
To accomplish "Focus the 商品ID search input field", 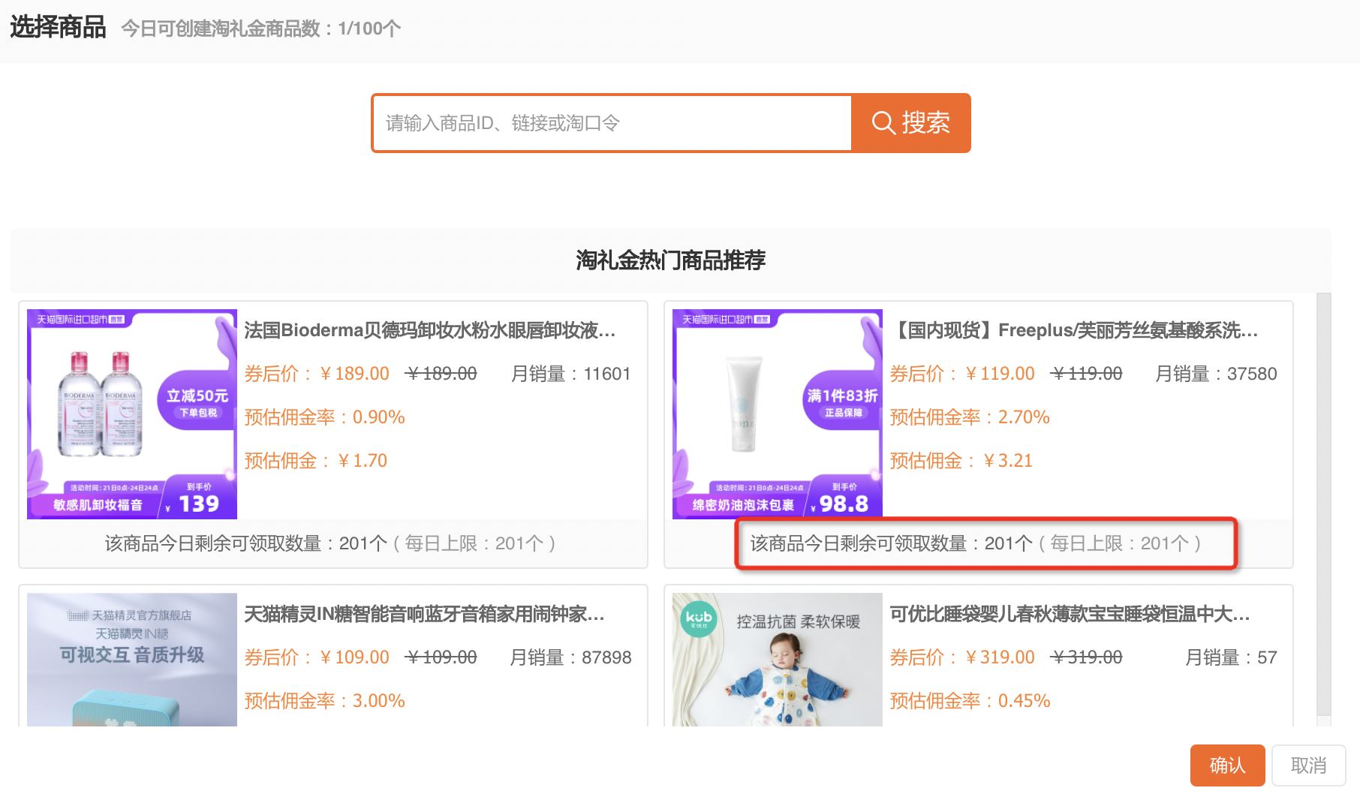I will (612, 123).
